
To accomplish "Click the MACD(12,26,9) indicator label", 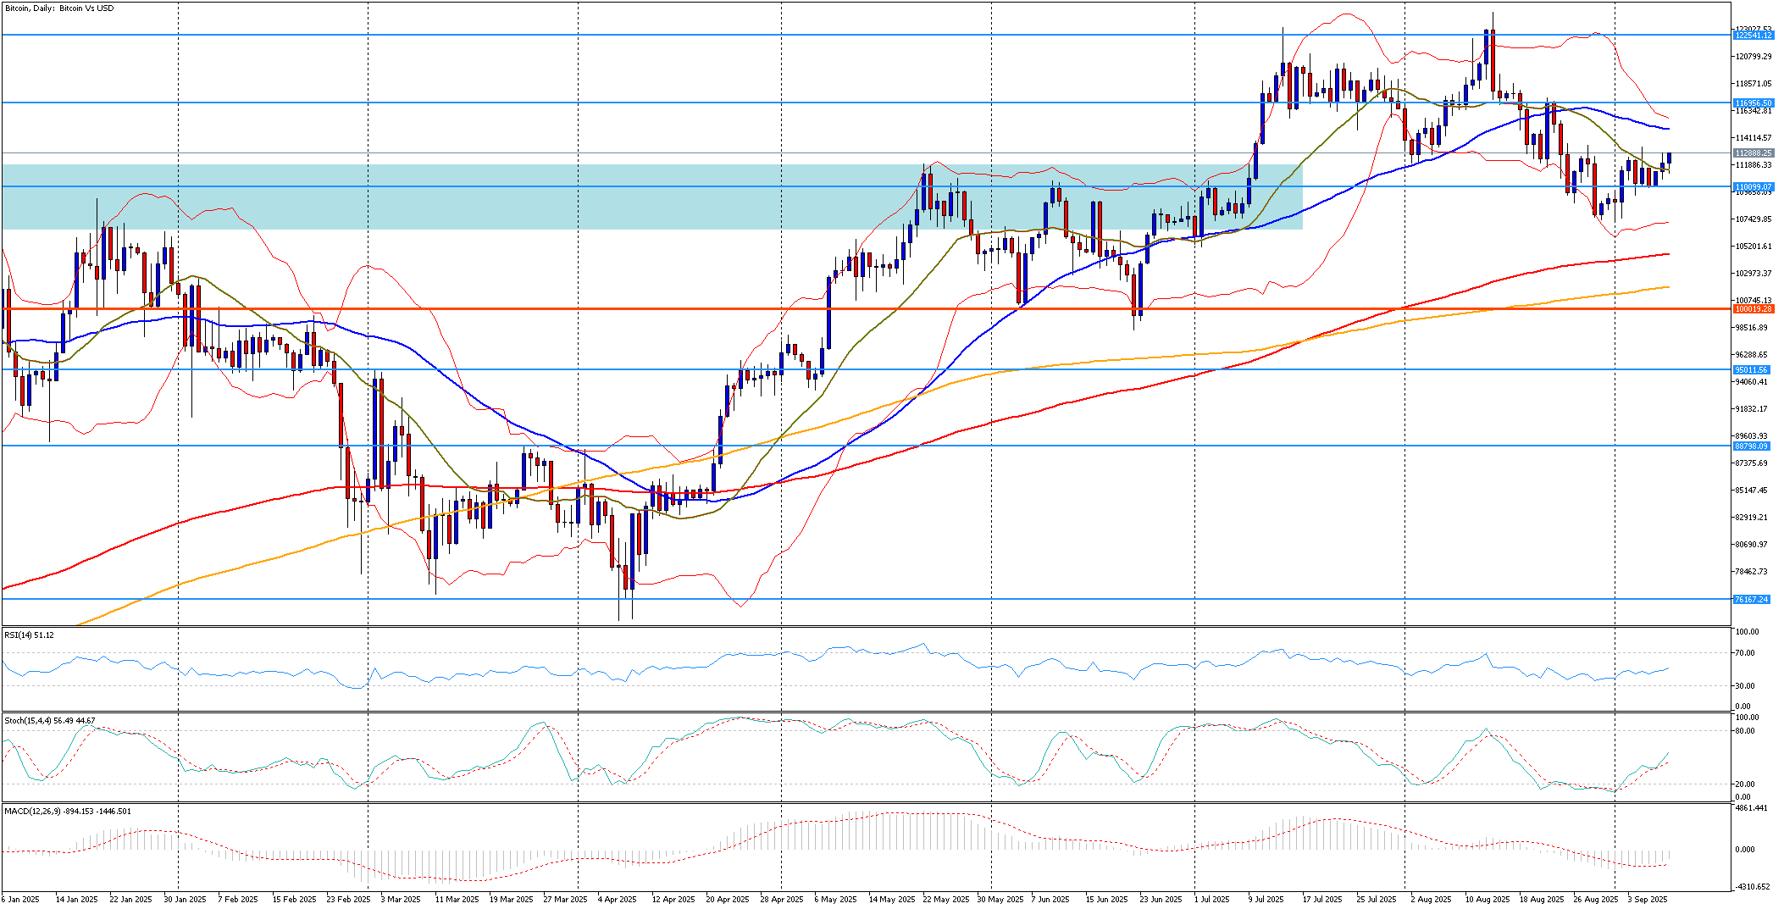I will click(x=68, y=812).
